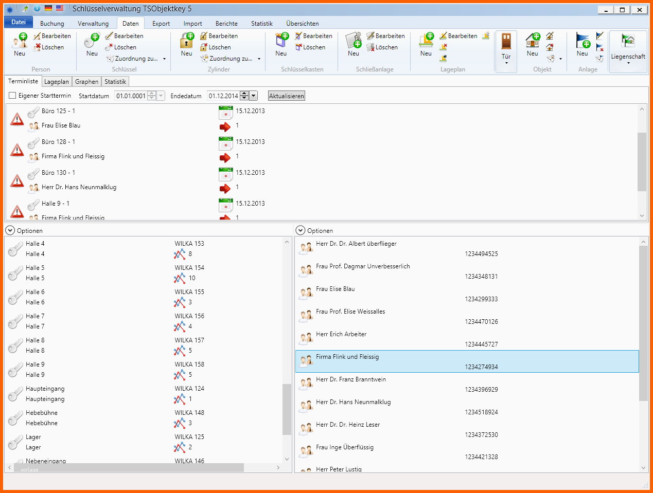Select Herr Dr. Franz Branntwein in person list
This screenshot has height=493, width=653.
click(x=467, y=384)
